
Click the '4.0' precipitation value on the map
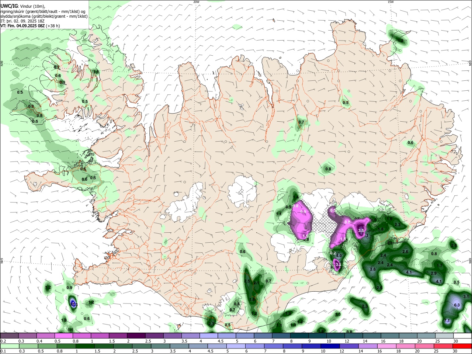tap(339, 256)
